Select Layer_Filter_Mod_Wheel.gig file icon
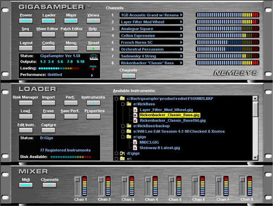This screenshot has width=273, height=206. [135, 110]
